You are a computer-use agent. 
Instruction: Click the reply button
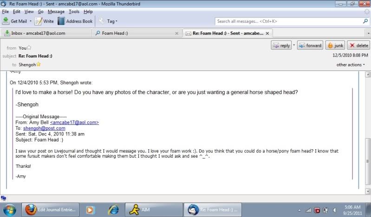pos(281,45)
